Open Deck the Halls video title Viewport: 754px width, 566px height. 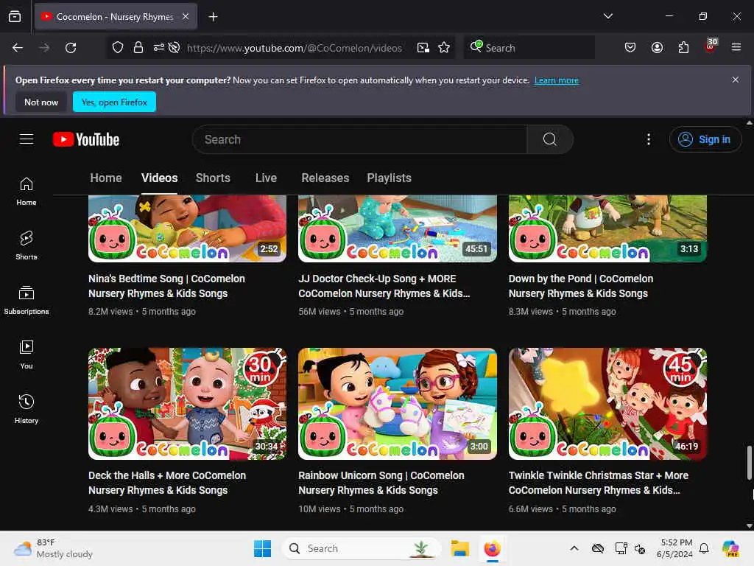(x=167, y=483)
